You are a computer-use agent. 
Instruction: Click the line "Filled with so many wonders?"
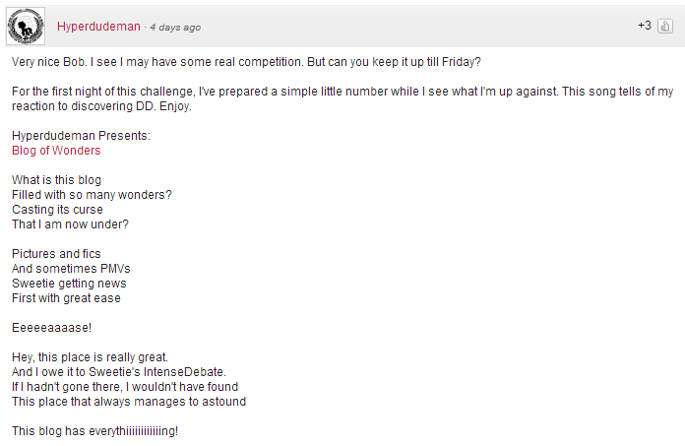92,194
